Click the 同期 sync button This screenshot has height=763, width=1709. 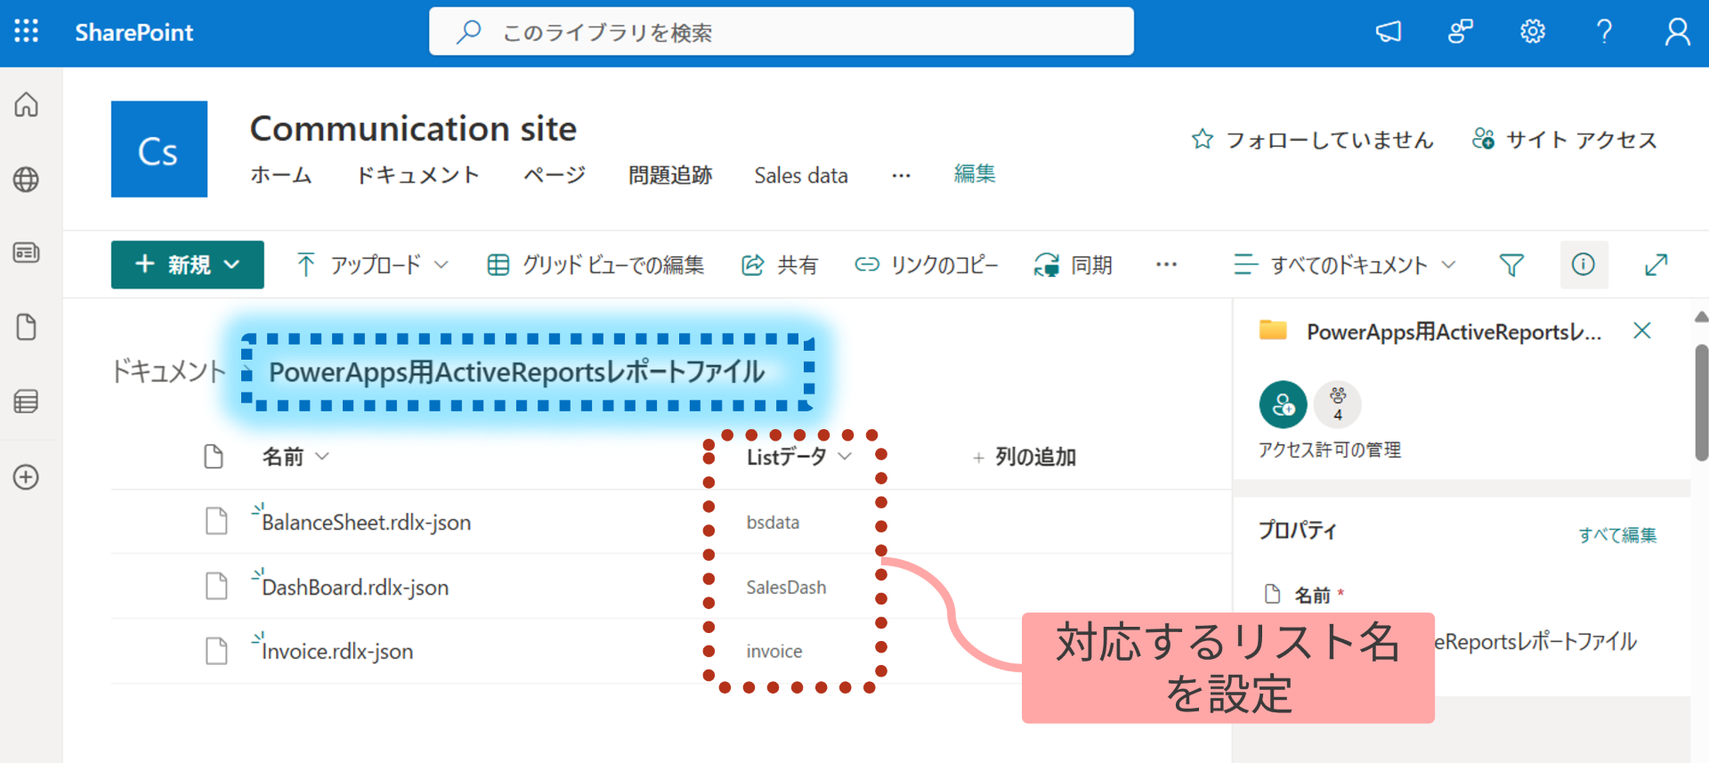click(x=1073, y=264)
